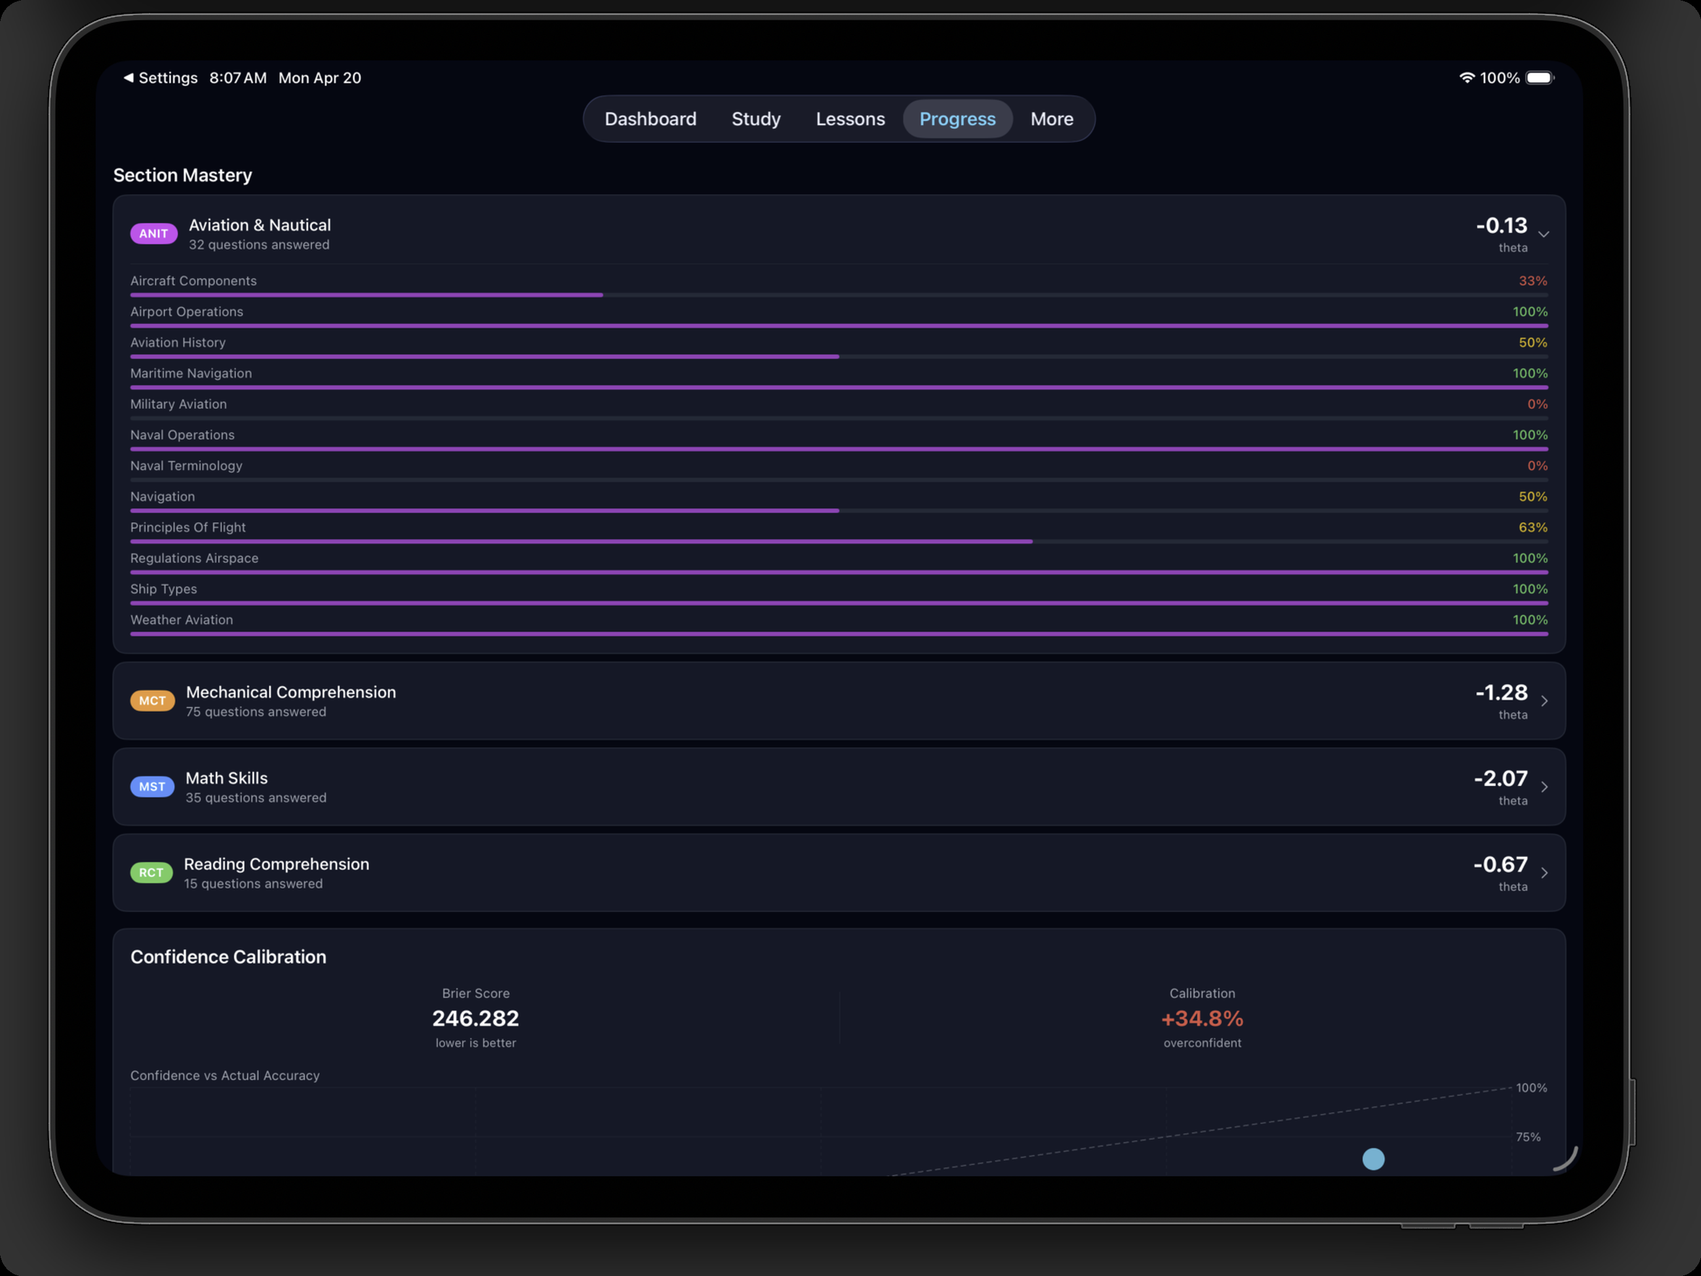
Task: Click the 33% Aircraft Components value
Action: (x=1533, y=281)
